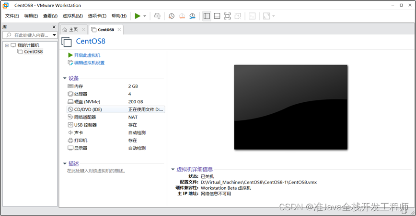The height and width of the screenshot is (216, 416).
Task: Collapse the 设备 section
Action: coord(65,78)
